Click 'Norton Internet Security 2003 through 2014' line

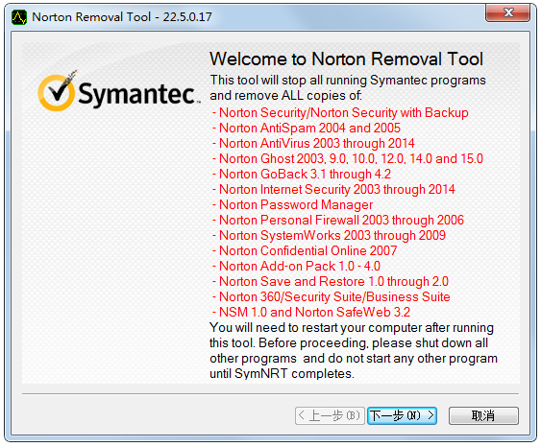point(333,189)
